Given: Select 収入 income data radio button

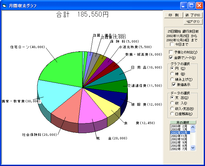Looking at the screenshot, I should tap(172, 103).
